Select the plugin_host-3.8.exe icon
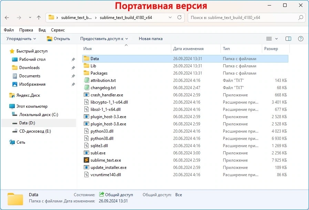This screenshot has height=210, width=309. (86, 124)
